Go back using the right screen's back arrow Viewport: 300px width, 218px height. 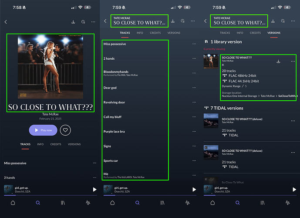206,21
